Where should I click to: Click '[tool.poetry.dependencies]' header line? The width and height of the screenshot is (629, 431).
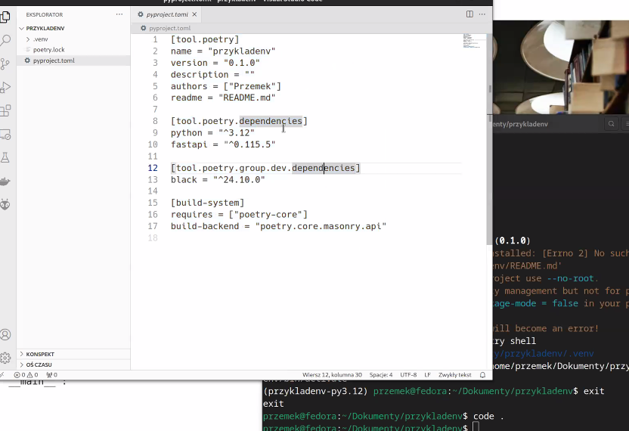[239, 121]
